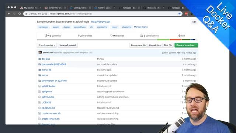
Task: Open the 46 commits history
Action: pos(53,35)
